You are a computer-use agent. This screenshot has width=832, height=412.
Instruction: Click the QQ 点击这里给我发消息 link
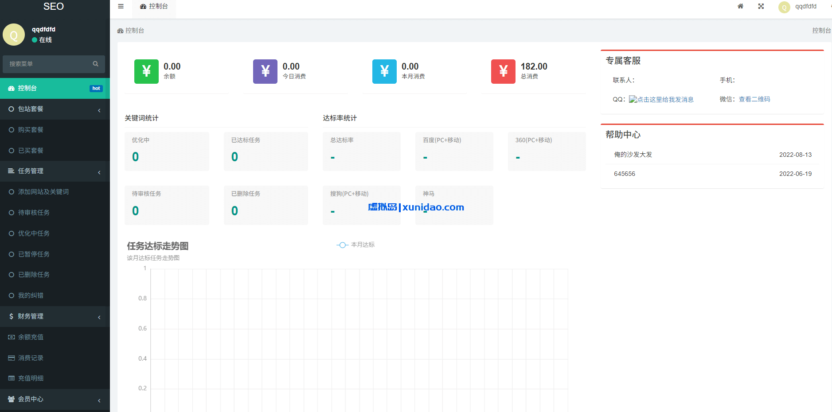[x=661, y=100]
